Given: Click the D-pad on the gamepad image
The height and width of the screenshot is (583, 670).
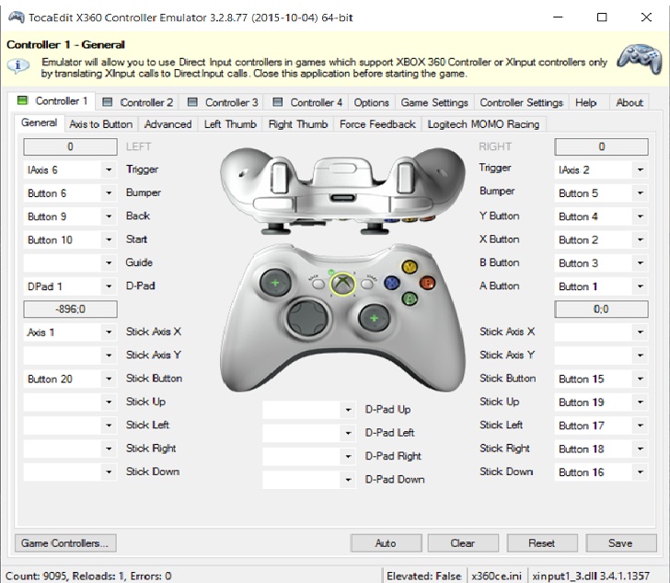Looking at the screenshot, I should point(307,318).
